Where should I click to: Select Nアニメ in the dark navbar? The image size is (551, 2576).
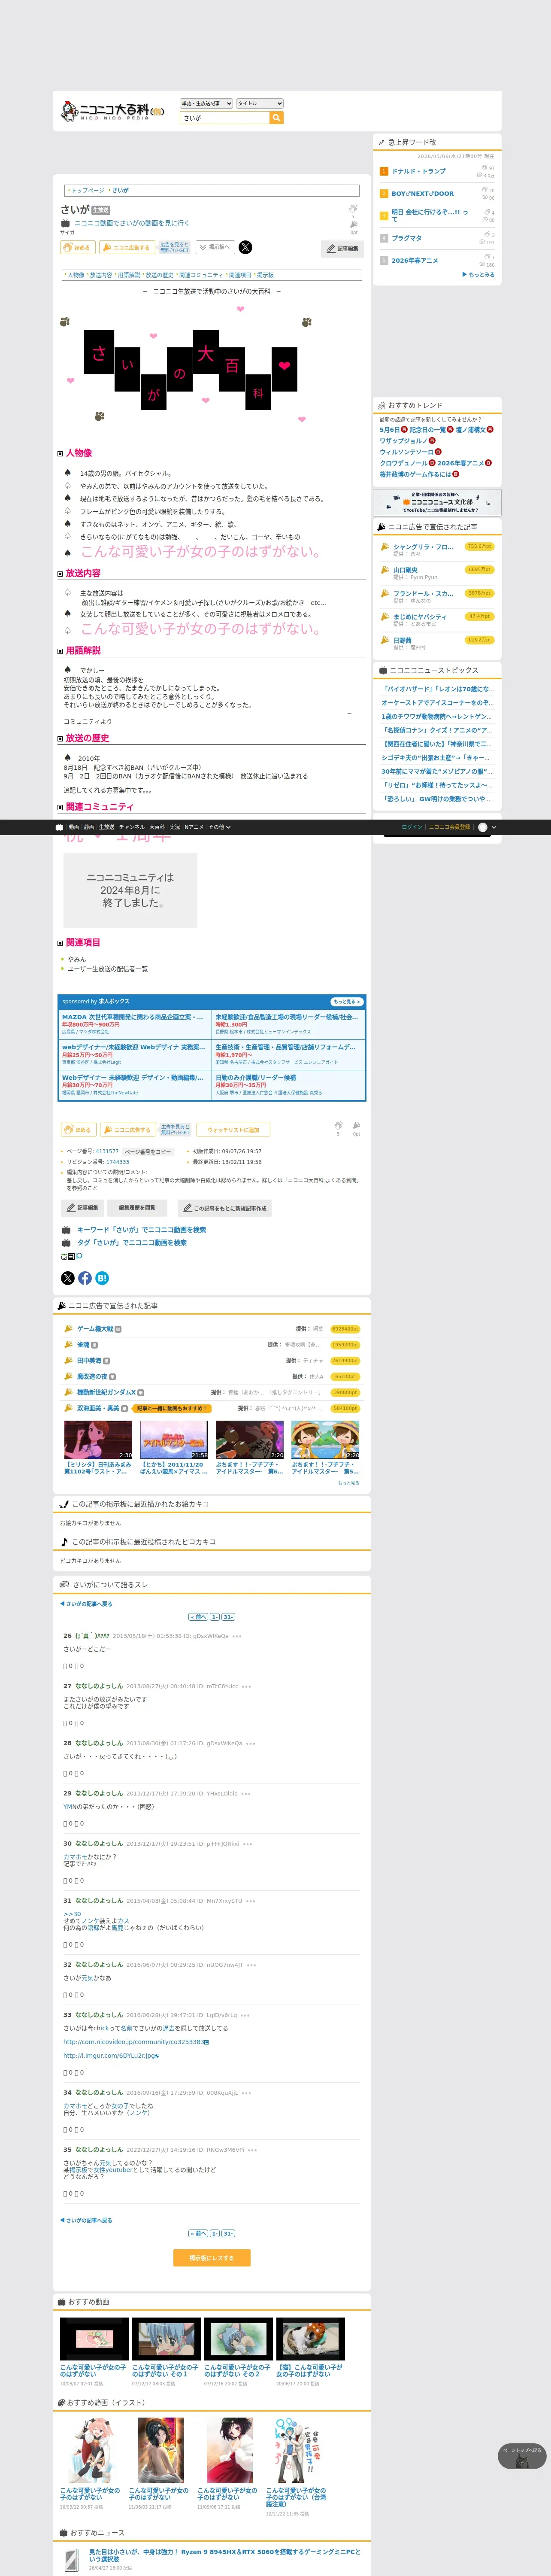tap(194, 827)
